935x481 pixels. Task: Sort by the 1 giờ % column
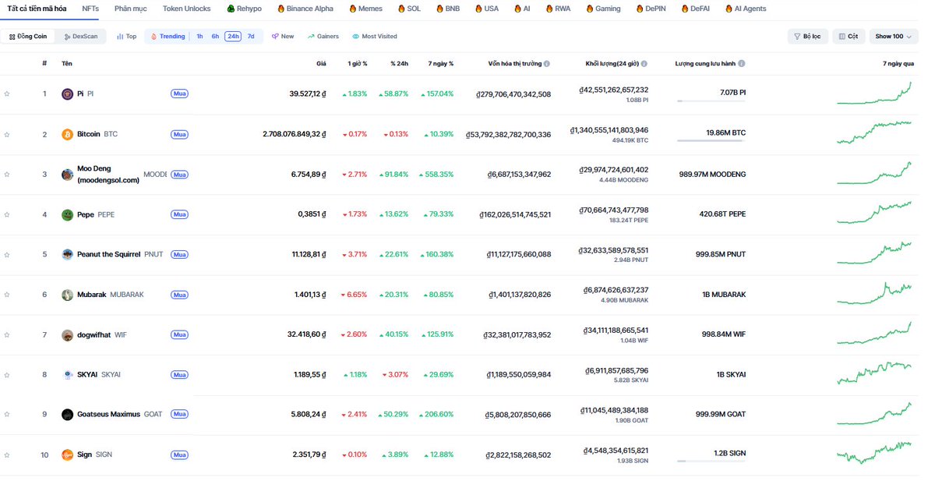(x=358, y=64)
